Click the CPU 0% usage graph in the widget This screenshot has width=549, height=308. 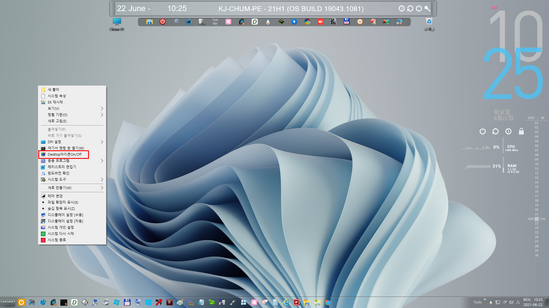476,147
